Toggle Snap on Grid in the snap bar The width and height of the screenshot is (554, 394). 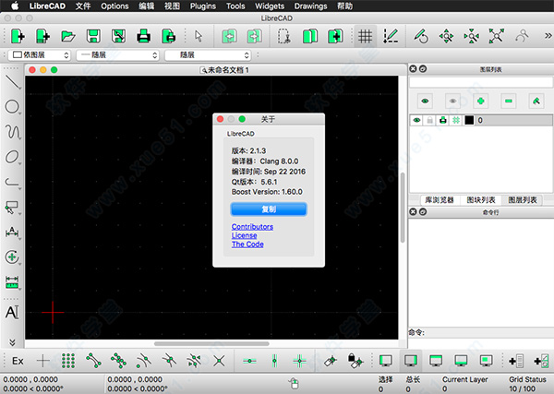click(x=68, y=361)
